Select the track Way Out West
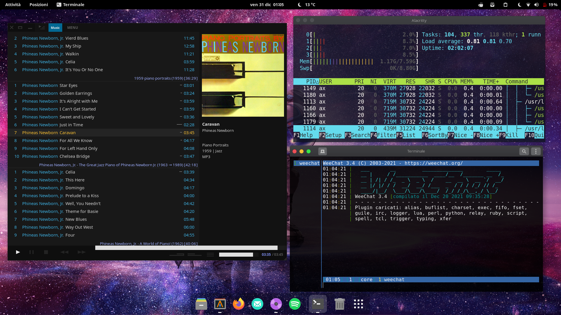The image size is (561, 315). point(103,227)
